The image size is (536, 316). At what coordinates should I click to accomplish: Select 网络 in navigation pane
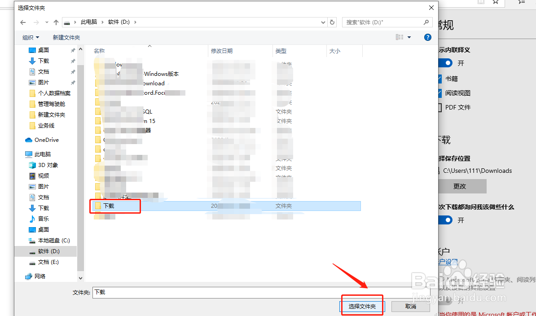[40, 276]
